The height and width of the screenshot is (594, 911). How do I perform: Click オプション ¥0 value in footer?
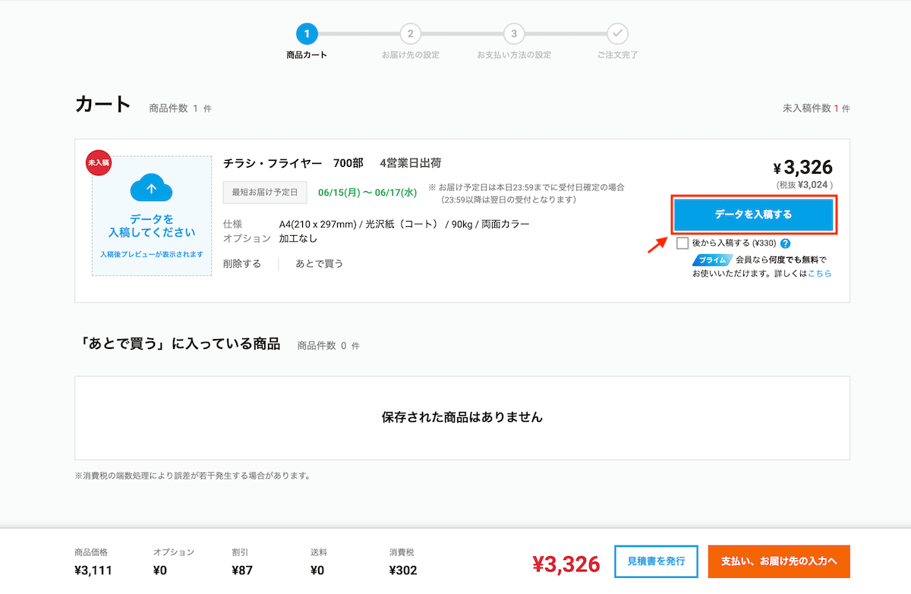tap(160, 570)
